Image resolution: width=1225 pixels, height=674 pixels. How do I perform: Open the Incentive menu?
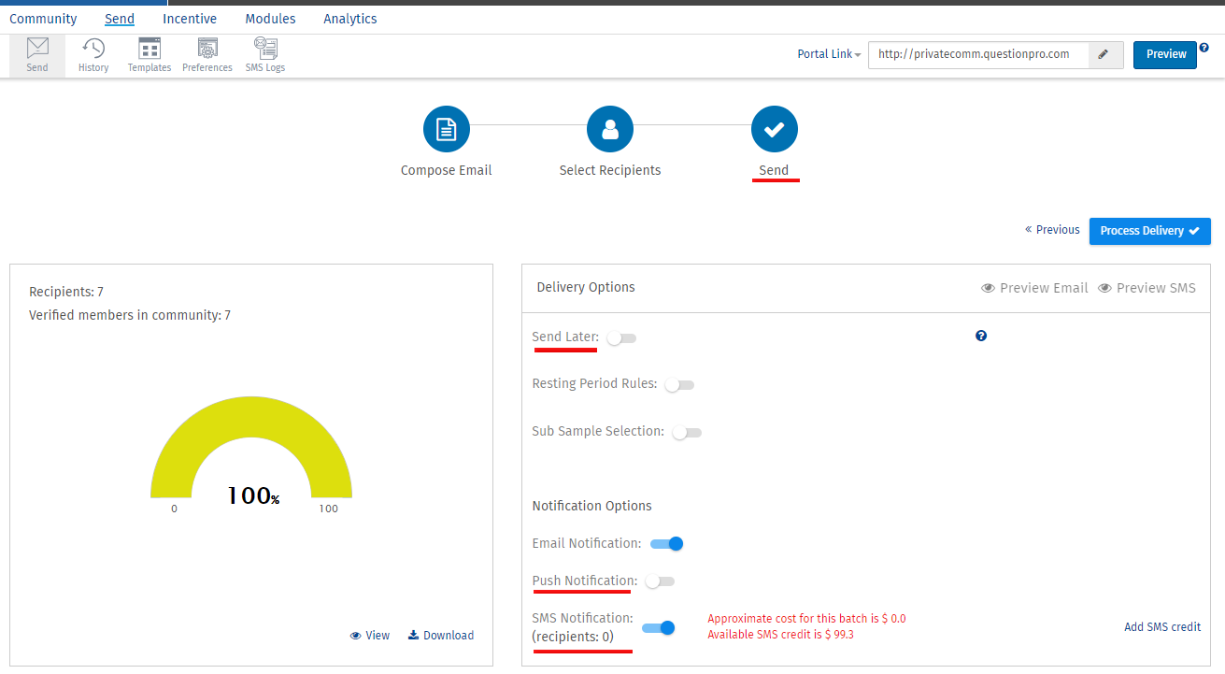[190, 19]
